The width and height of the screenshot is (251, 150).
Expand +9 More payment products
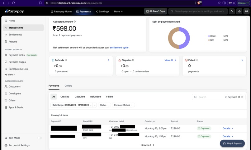point(10,75)
